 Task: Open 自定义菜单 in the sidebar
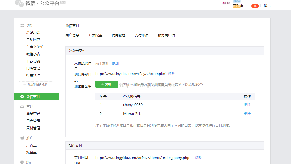pos(35,47)
